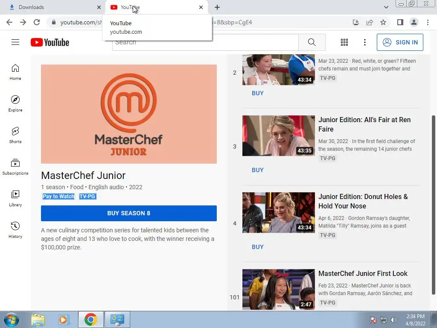
Task: Click Chrome icon on the taskbar
Action: click(90, 319)
